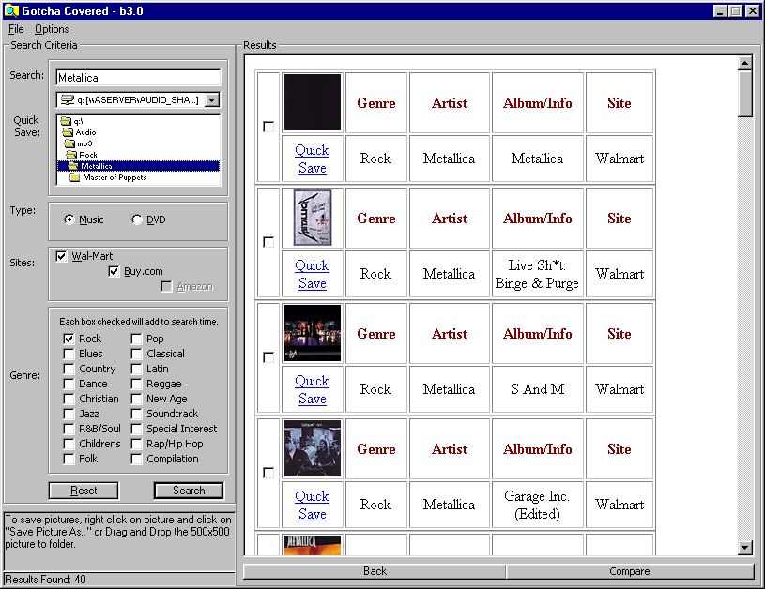This screenshot has width=765, height=589.
Task: Select the Master of Puppets folder
Action: click(x=114, y=177)
